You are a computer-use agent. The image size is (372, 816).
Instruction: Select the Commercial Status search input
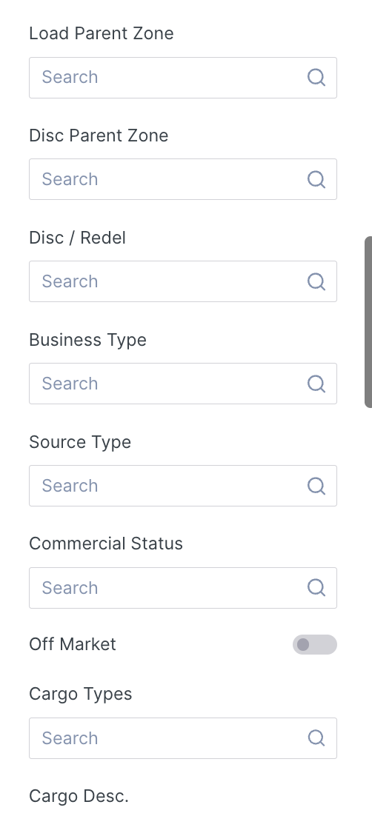pos(183,587)
